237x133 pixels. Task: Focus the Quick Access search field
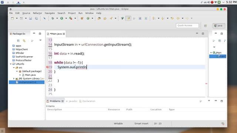point(187,25)
